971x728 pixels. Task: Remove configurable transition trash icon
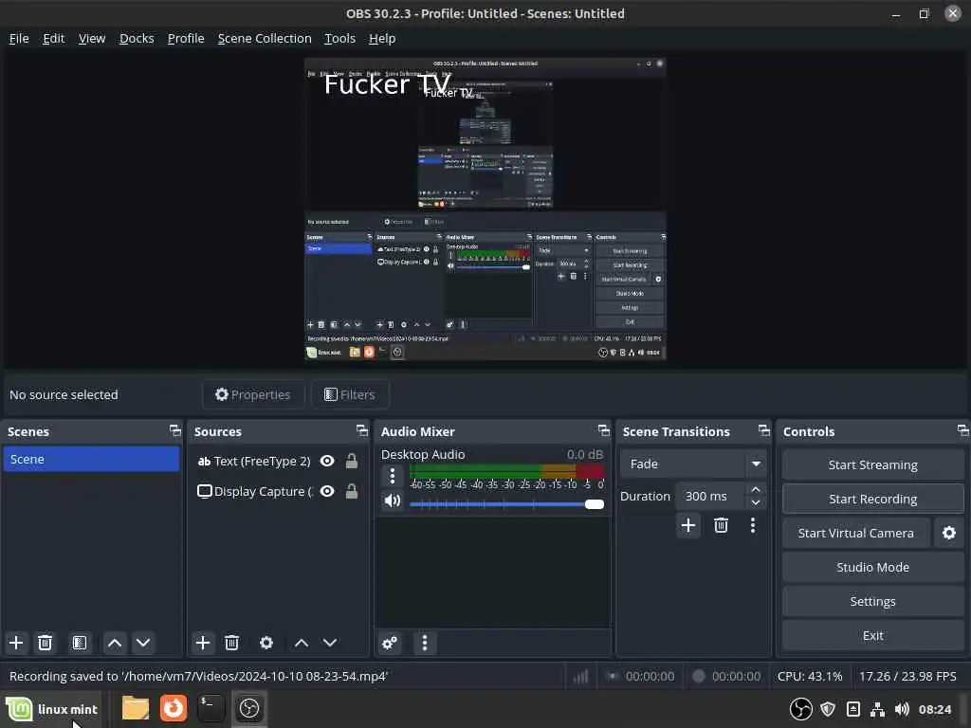pyautogui.click(x=721, y=525)
